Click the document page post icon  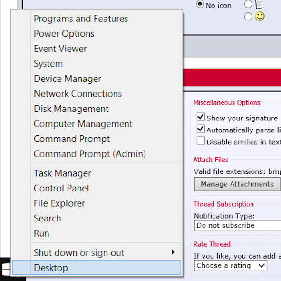click(260, 4)
